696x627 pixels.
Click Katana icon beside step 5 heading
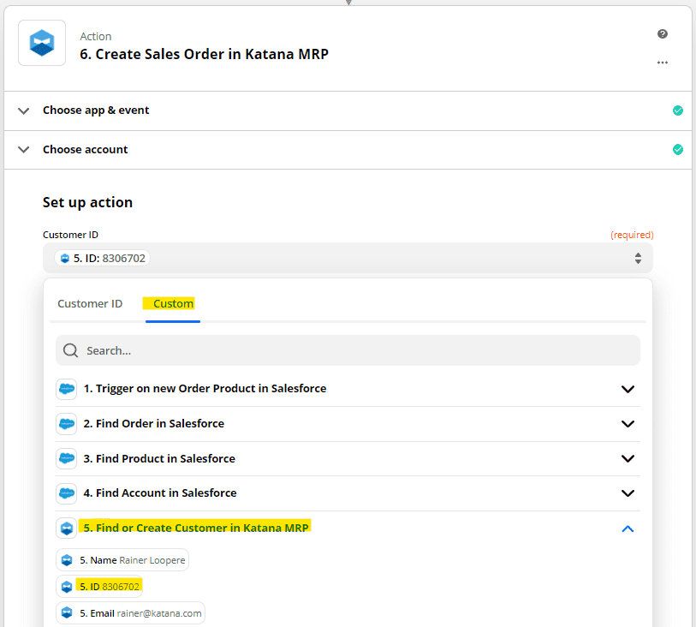(x=67, y=528)
